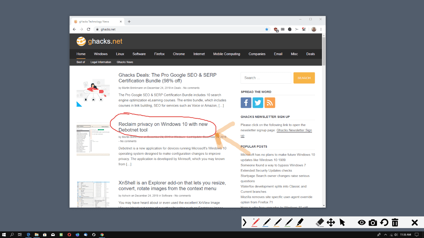424x238 pixels.
Task: Open the Internet navigation menu item
Action: coord(199,54)
